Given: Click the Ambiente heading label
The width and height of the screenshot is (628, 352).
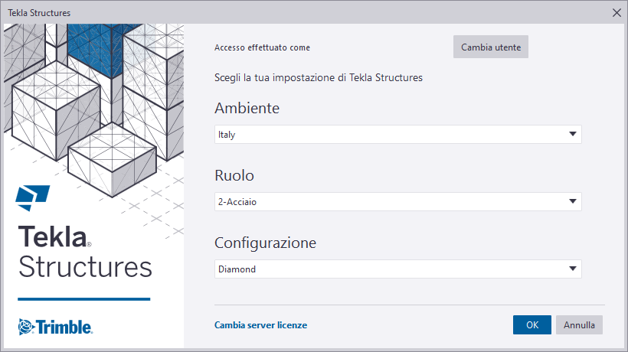Looking at the screenshot, I should 247,108.
